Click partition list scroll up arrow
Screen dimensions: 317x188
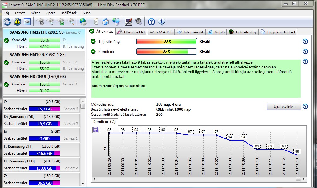pos(83,101)
